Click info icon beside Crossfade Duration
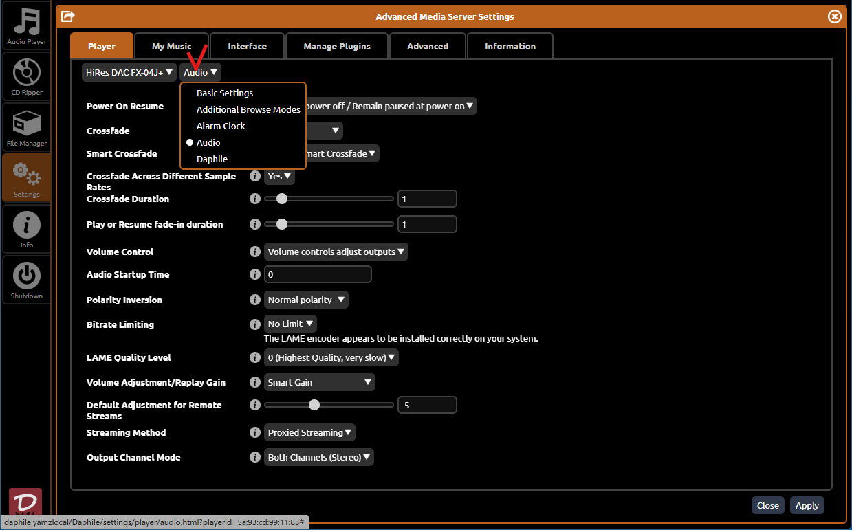The width and height of the screenshot is (852, 532). tap(255, 199)
